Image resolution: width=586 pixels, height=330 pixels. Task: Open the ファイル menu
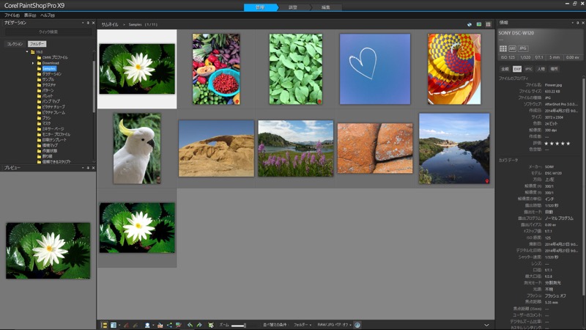(12, 15)
